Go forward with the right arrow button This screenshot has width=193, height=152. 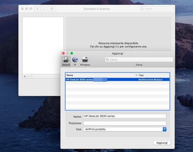pyautogui.click(x=43, y=9)
